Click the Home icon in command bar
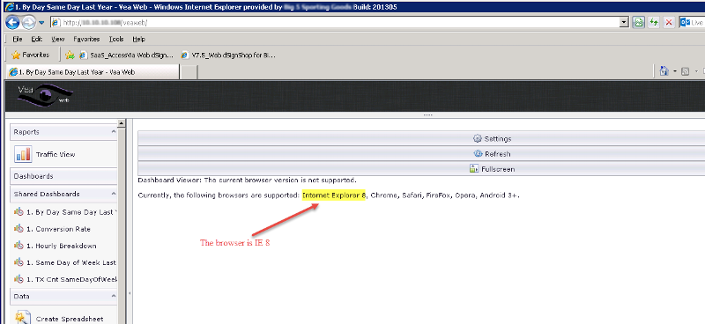Image resolution: width=705 pixels, height=324 pixels. pos(664,71)
